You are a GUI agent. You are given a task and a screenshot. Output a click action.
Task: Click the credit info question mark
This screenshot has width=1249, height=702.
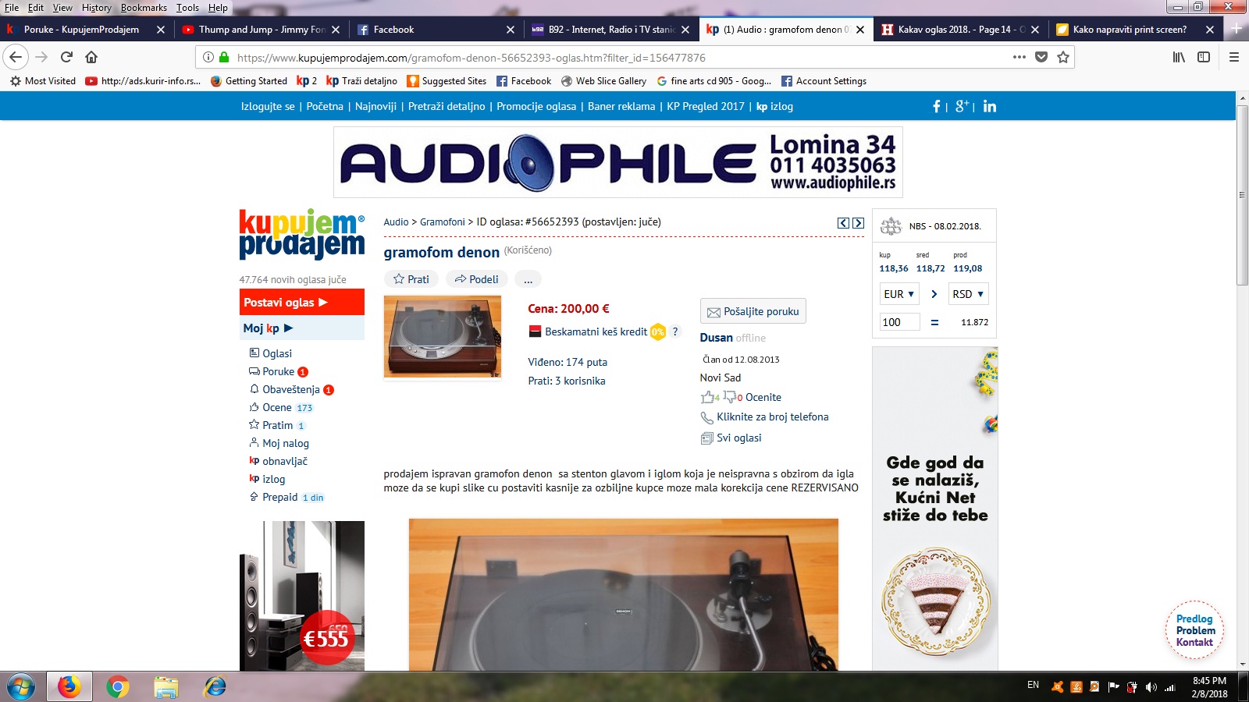coord(675,331)
